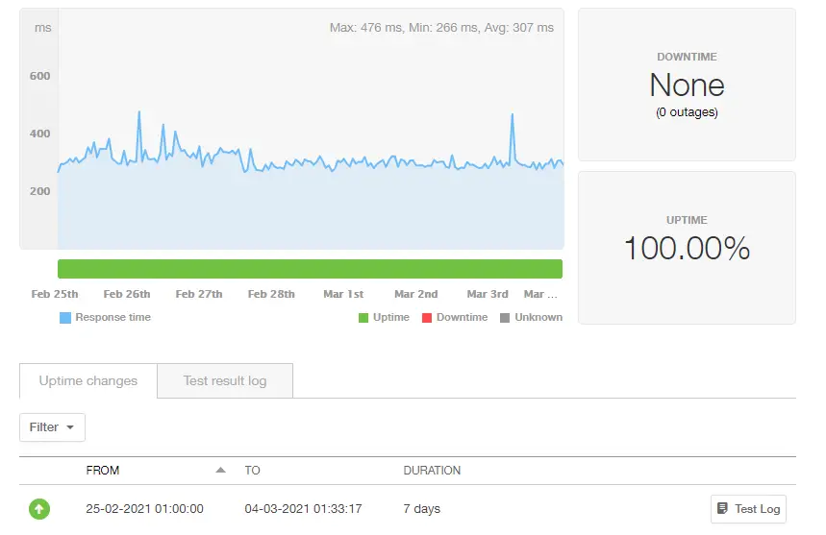This screenshot has width=826, height=535.
Task: Click the green up-arrow status icon
Action: pos(39,509)
